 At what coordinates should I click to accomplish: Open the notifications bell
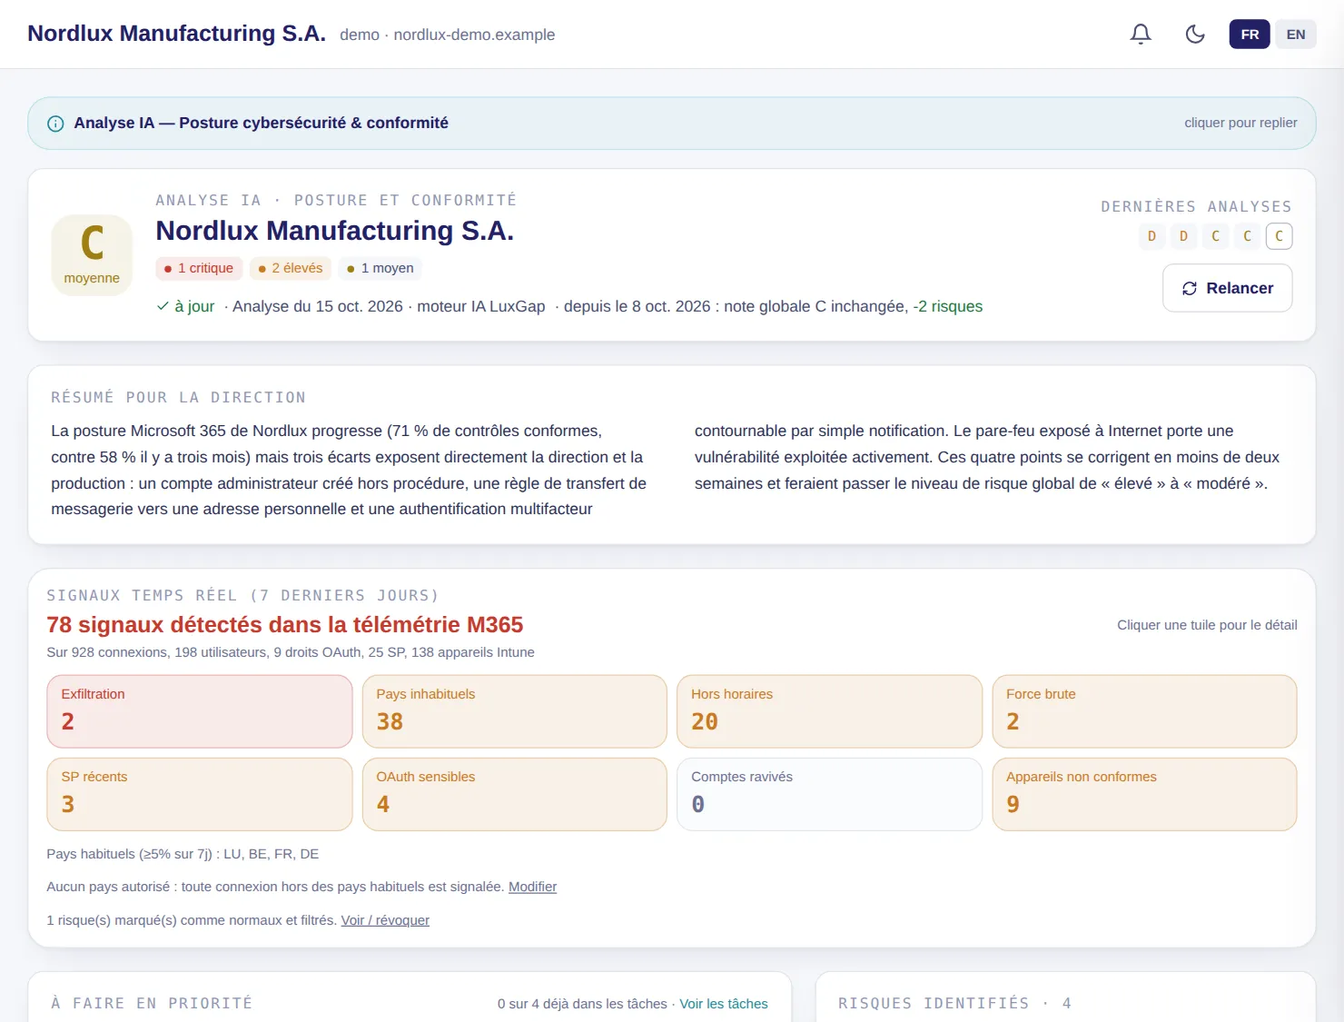1141,35
